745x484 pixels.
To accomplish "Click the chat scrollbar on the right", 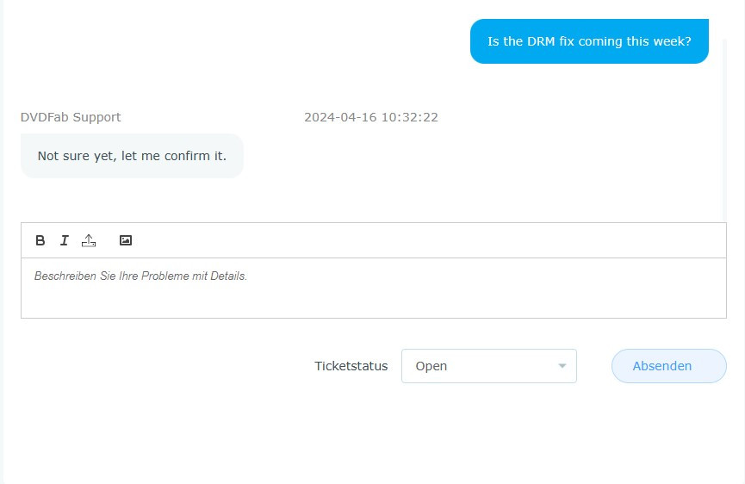I will tap(724, 129).
